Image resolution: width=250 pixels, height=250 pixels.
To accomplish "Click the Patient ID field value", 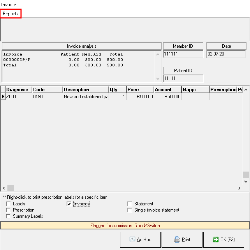I will (183, 78).
